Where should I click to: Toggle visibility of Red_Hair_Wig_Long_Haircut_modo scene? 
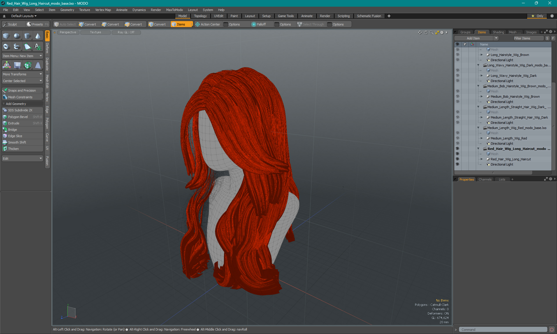click(457, 149)
